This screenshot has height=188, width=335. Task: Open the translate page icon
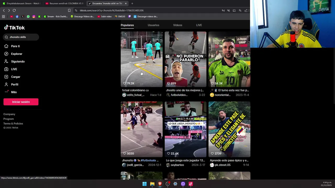pos(240,10)
